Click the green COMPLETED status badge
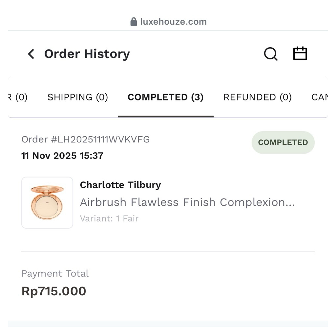The width and height of the screenshot is (336, 336). point(283,142)
